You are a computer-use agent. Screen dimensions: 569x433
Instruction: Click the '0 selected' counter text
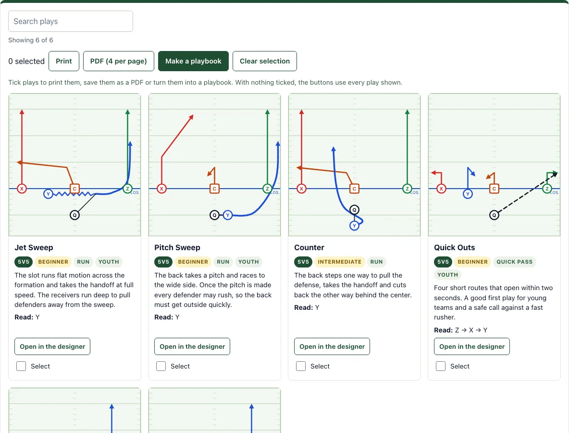coord(26,61)
